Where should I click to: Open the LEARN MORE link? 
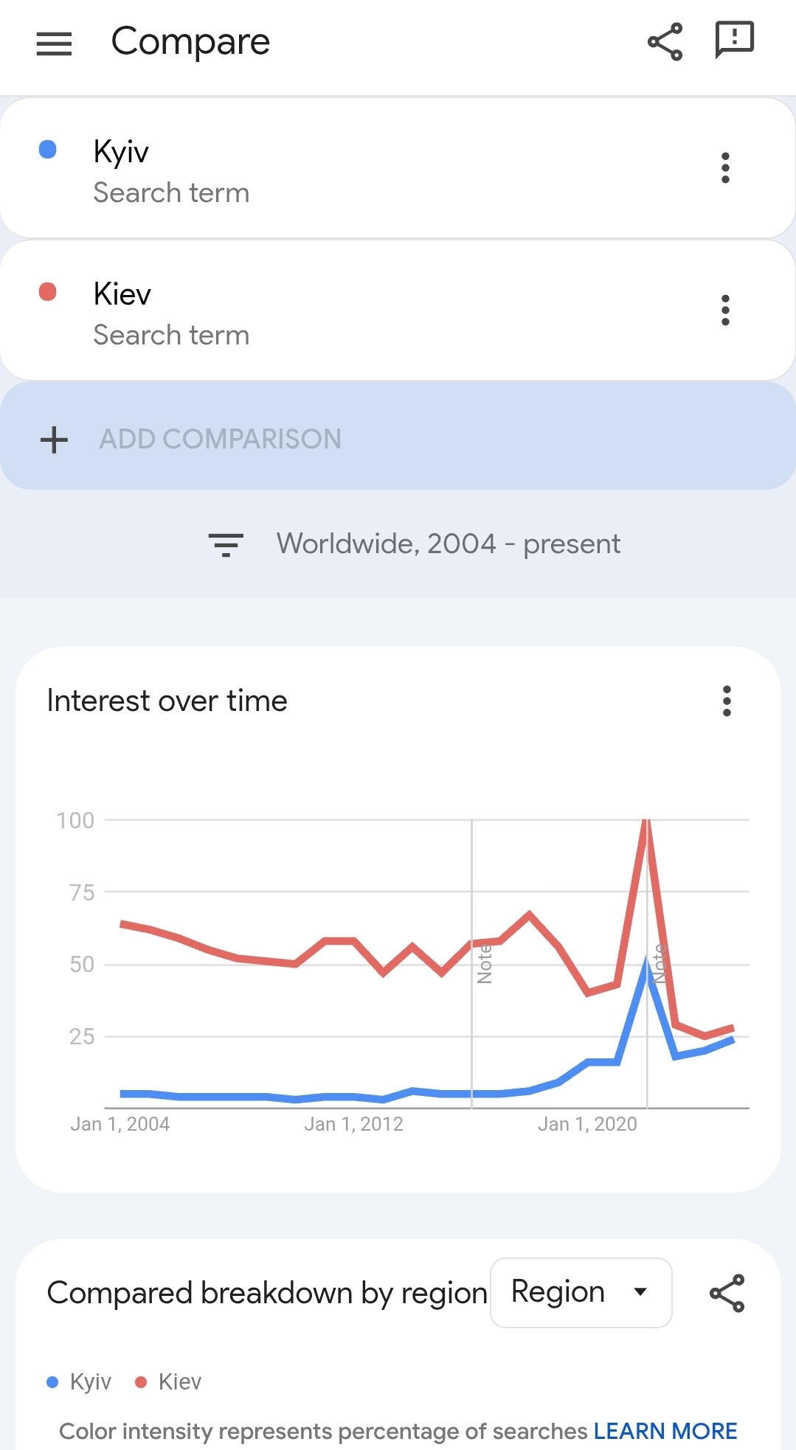tap(665, 1431)
